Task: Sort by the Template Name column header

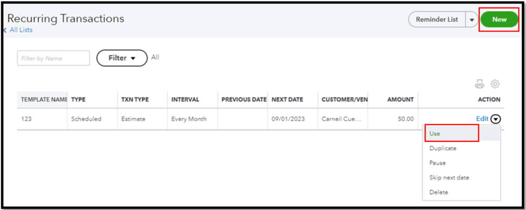Action: [44, 99]
